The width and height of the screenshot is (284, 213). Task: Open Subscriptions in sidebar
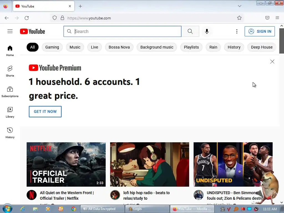[x=10, y=92]
